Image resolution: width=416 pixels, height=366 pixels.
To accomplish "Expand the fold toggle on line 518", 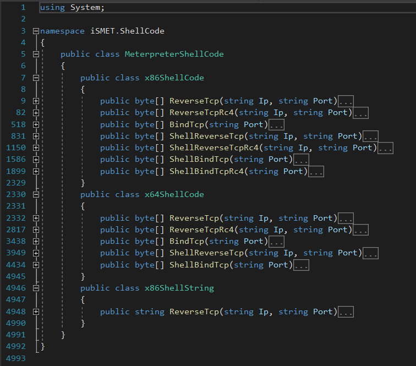I will click(x=36, y=124).
